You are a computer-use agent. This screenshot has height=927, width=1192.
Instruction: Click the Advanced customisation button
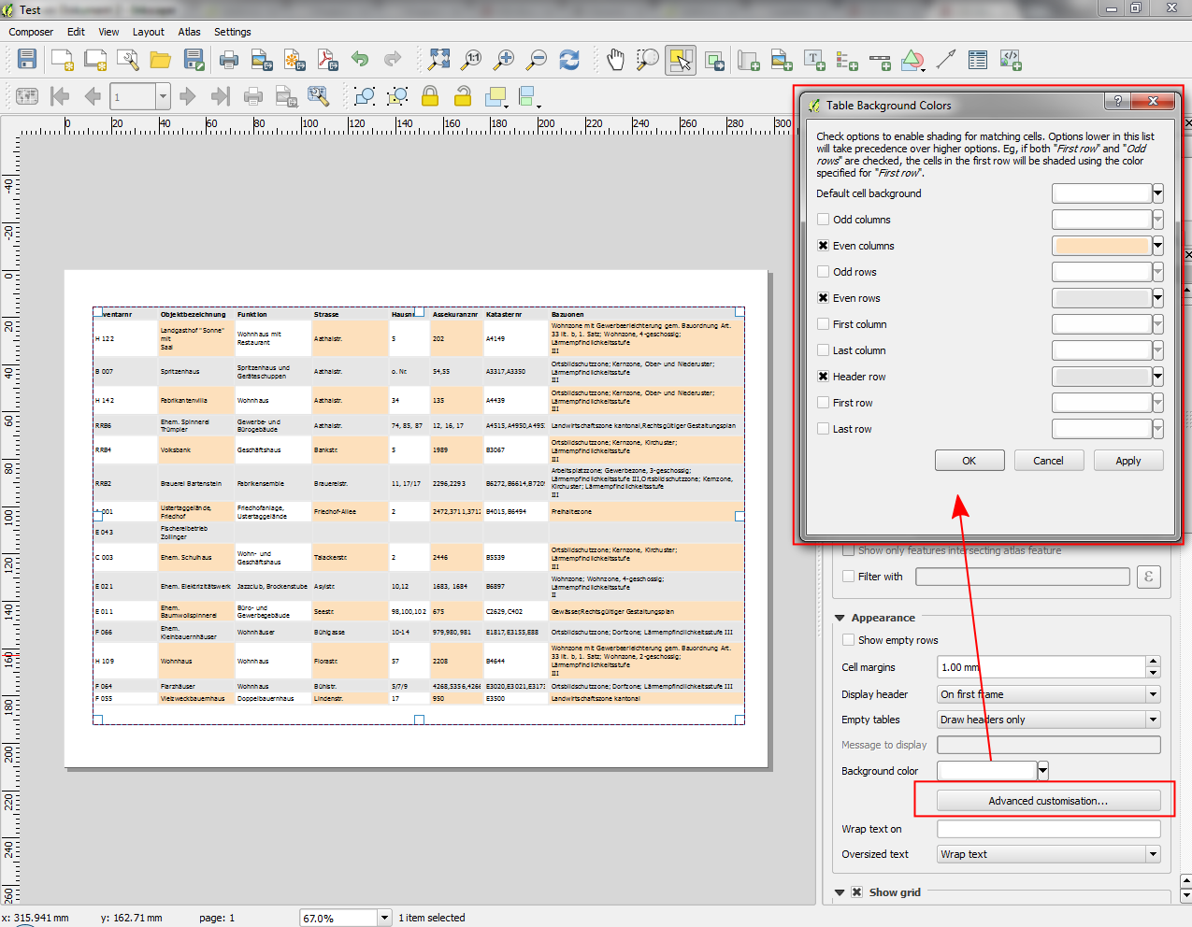click(1048, 801)
